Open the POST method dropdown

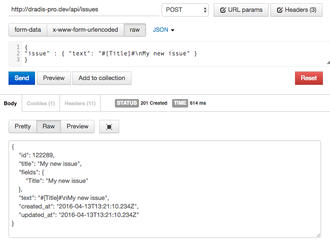[185, 9]
